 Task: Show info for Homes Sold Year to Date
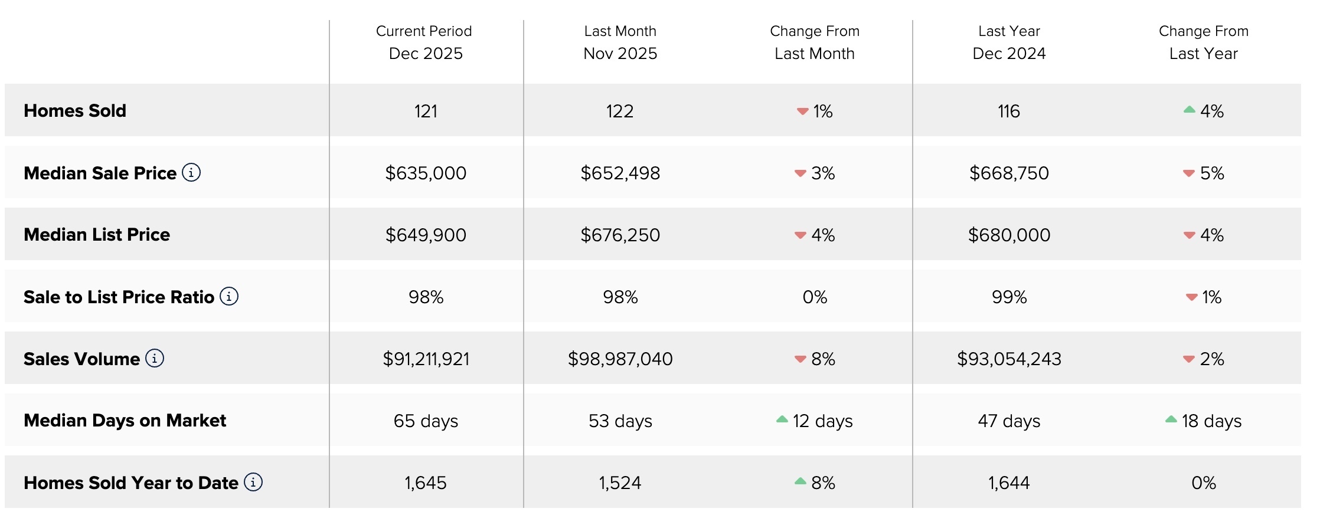click(253, 482)
